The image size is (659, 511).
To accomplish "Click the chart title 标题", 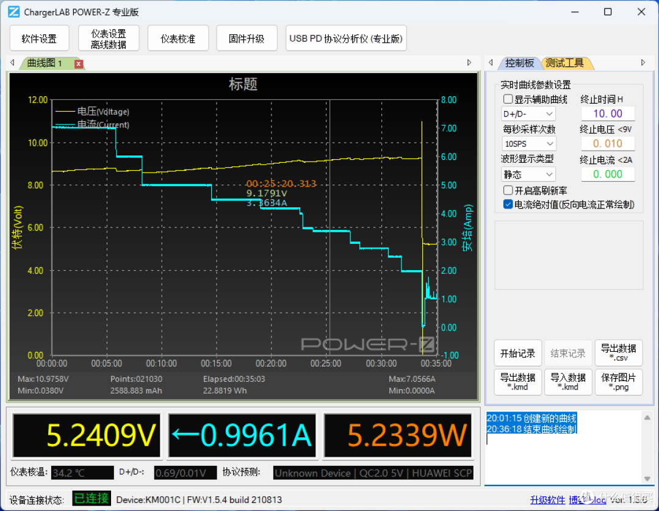I will [243, 84].
